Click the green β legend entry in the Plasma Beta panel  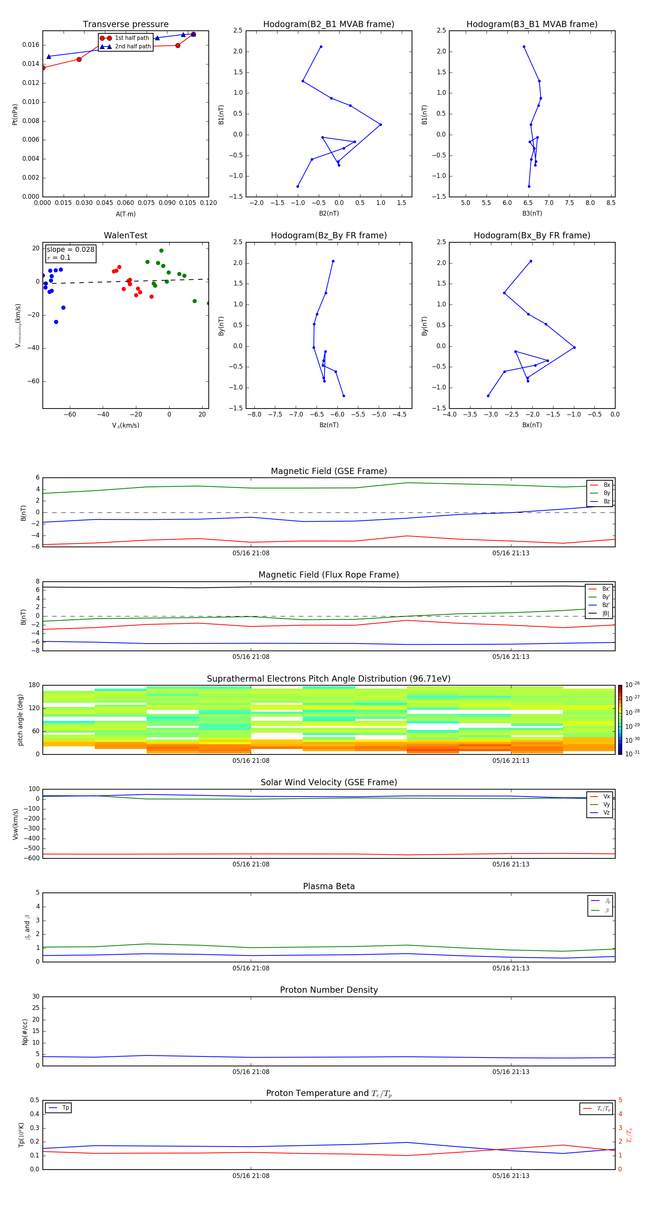(600, 911)
